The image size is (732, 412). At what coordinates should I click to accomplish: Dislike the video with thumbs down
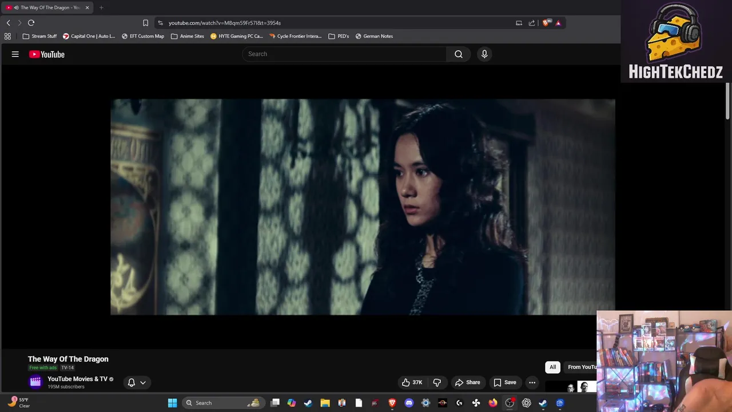pyautogui.click(x=437, y=382)
